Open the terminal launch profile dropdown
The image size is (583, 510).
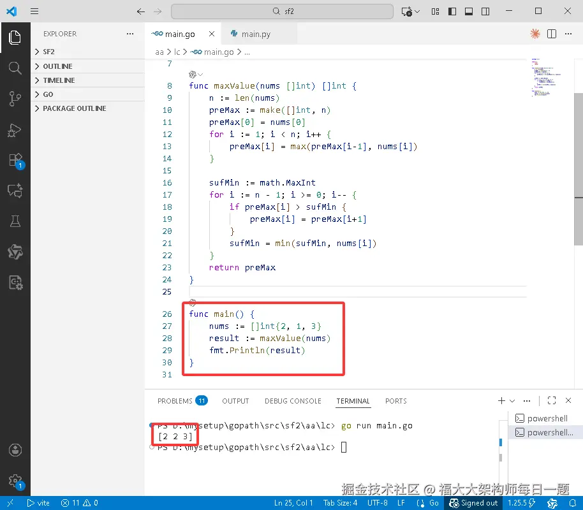tap(512, 400)
